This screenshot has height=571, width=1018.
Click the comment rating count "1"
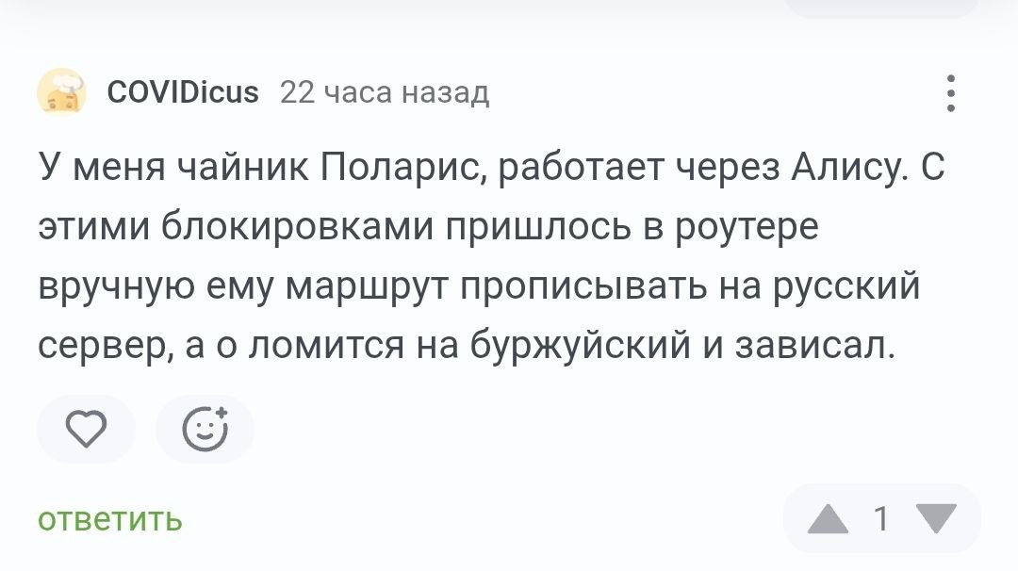[882, 519]
